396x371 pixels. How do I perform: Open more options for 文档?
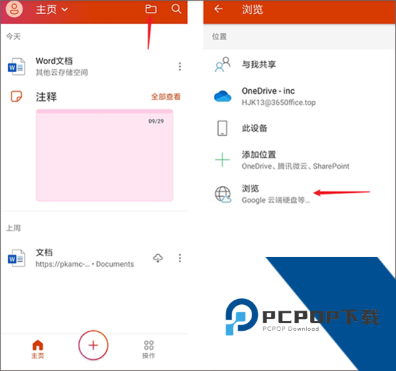(180, 258)
